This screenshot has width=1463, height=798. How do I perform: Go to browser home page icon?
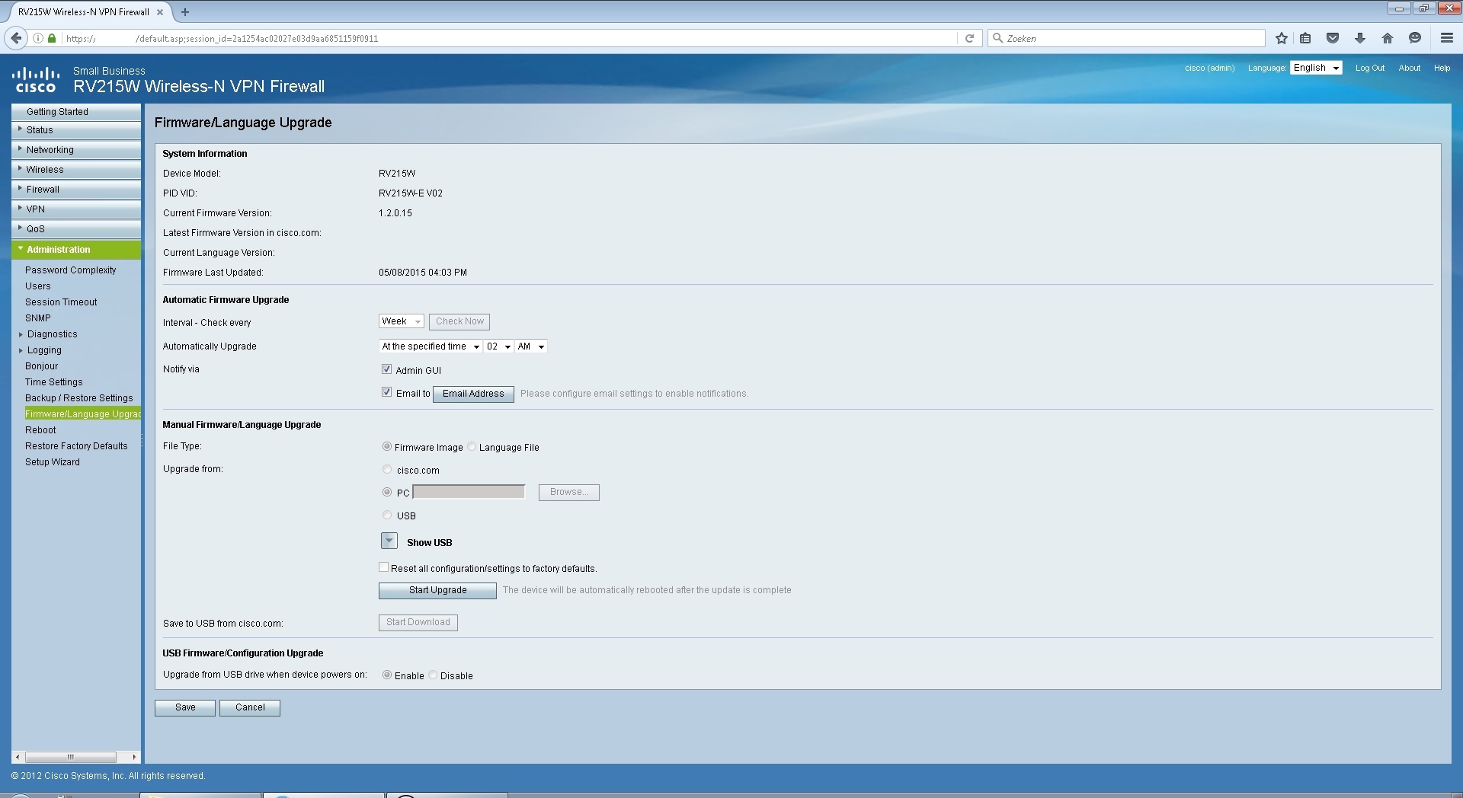pyautogui.click(x=1388, y=38)
